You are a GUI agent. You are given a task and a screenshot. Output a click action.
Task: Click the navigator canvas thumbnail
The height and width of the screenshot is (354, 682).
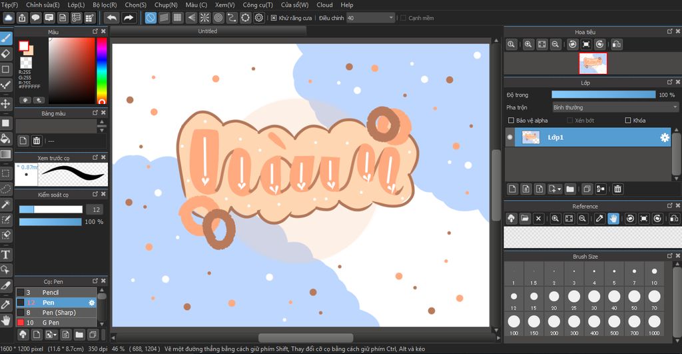click(592, 63)
